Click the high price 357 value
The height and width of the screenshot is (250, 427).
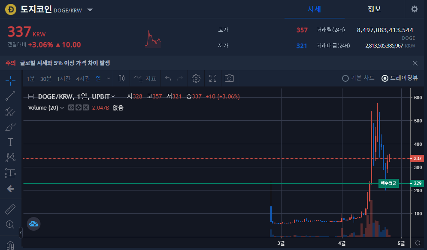pyautogui.click(x=302, y=30)
